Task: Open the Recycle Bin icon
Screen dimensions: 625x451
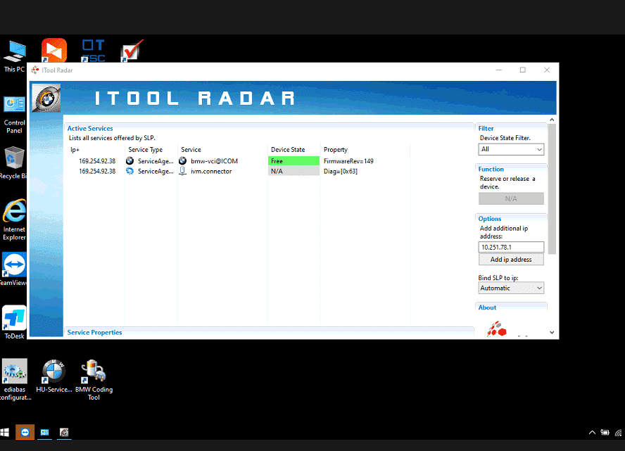Action: pyautogui.click(x=13, y=163)
